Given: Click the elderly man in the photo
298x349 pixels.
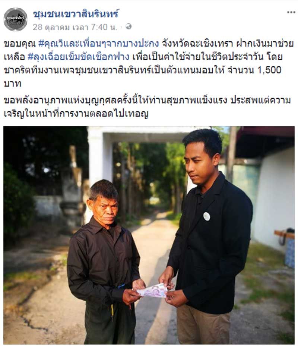Looking at the screenshot, I should pos(105,263).
